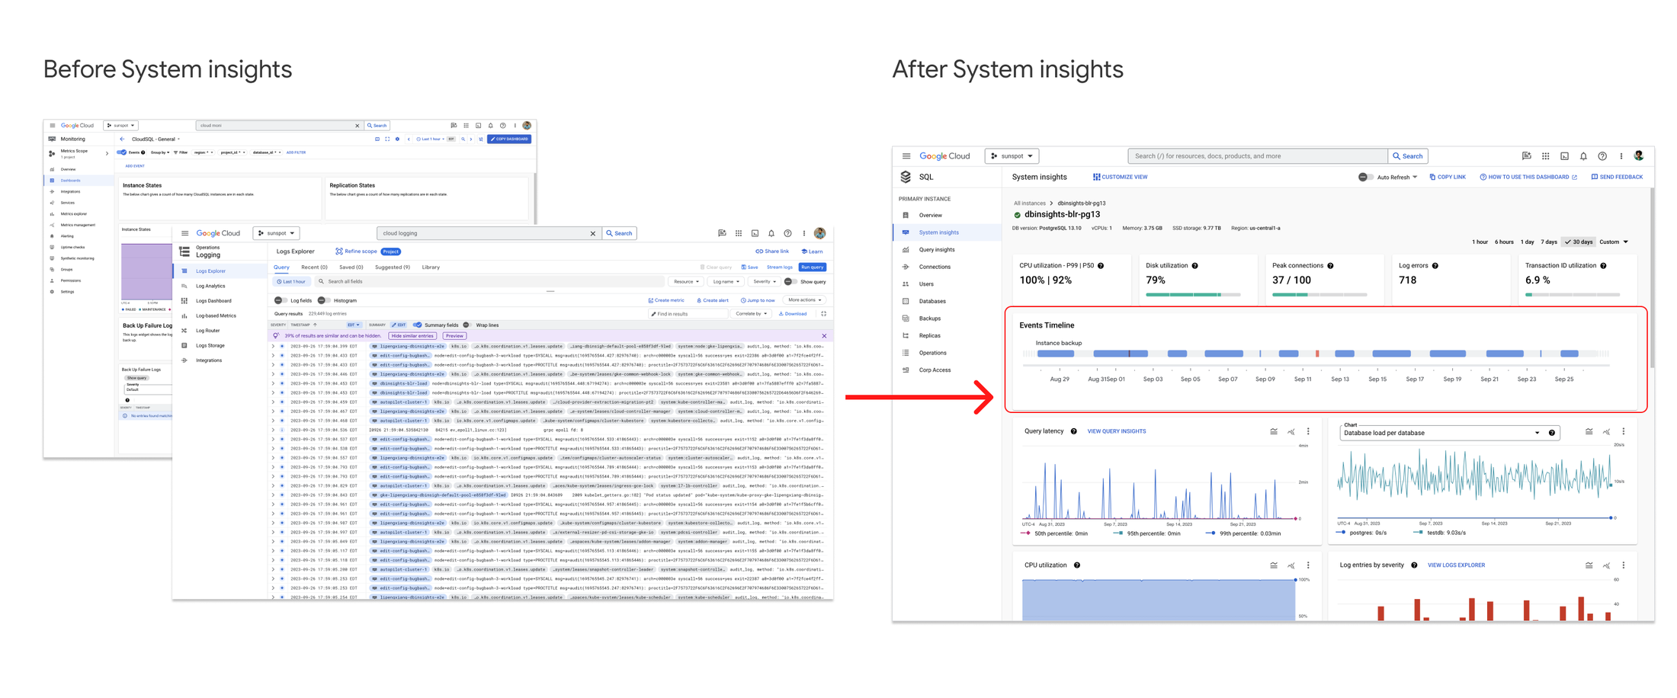Toggle legend icon on the Query latency chart

tap(1274, 432)
